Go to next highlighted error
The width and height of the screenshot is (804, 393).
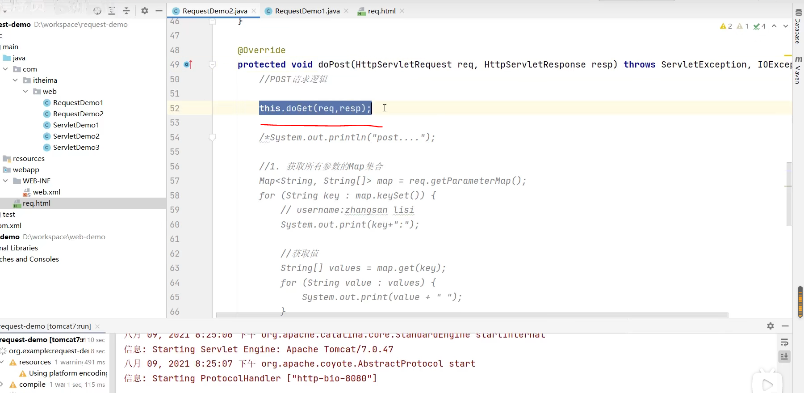click(x=786, y=26)
